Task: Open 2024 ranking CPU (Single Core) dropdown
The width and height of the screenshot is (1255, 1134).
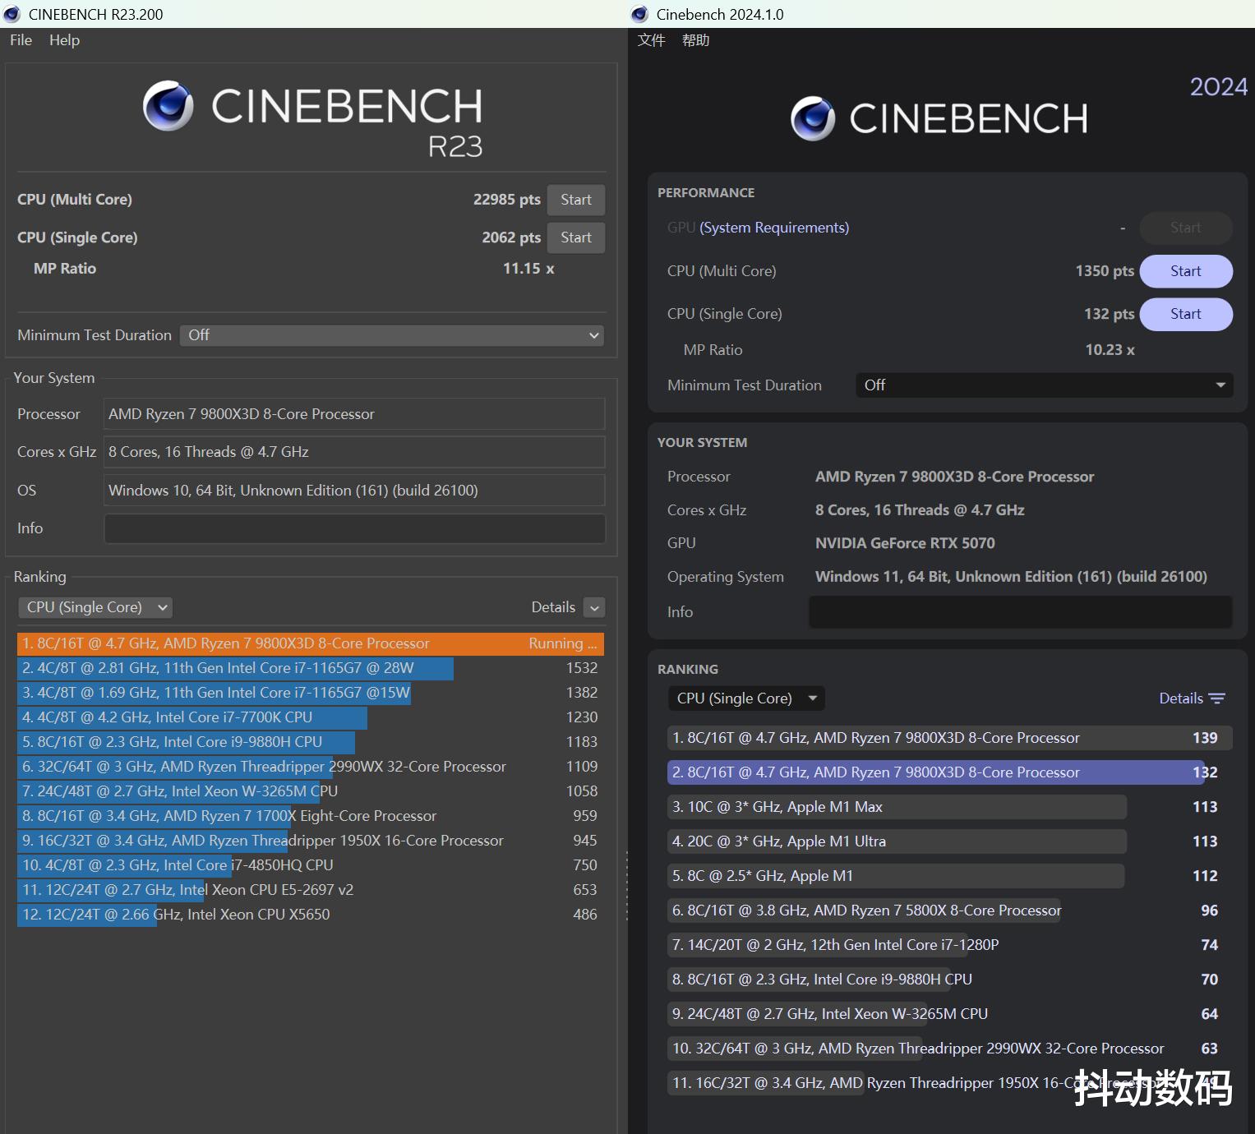Action: [746, 698]
